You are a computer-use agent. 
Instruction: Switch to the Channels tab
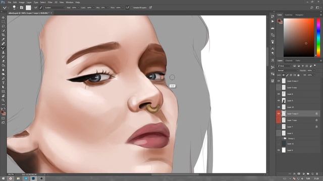pyautogui.click(x=289, y=61)
